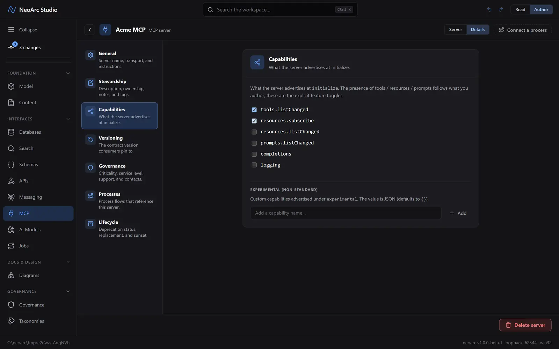
Task: Click the Model cube icon
Action: pos(11,86)
